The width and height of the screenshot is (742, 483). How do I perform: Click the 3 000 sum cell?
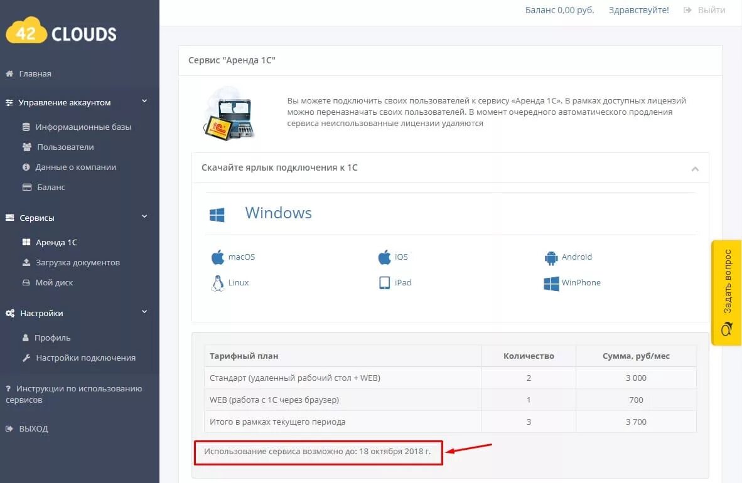[635, 378]
